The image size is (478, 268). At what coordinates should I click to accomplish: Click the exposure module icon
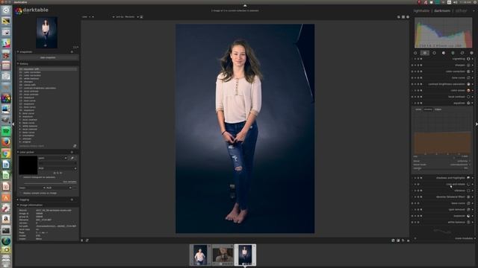click(x=468, y=216)
